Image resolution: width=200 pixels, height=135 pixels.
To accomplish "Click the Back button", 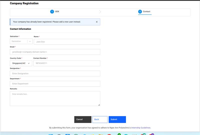I will point(100,120).
